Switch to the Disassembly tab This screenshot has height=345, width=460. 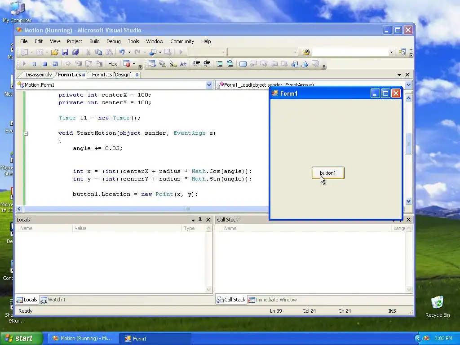[39, 75]
